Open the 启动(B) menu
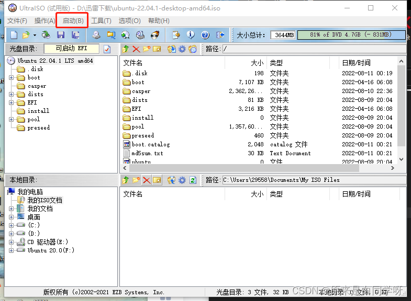The image size is (411, 301). tap(73, 21)
